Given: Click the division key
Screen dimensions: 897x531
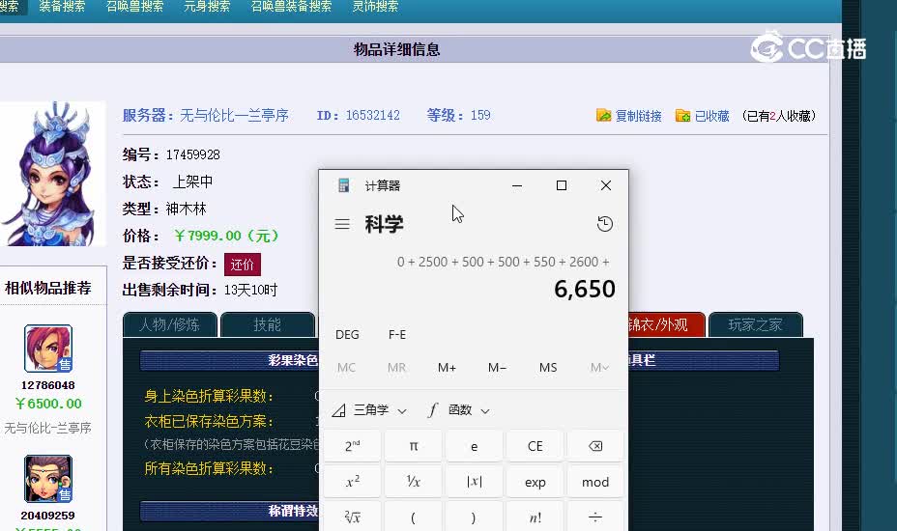Looking at the screenshot, I should (595, 517).
